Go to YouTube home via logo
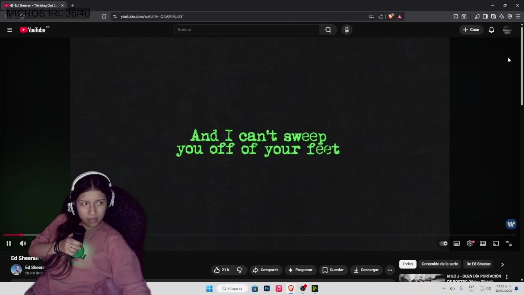 point(32,29)
